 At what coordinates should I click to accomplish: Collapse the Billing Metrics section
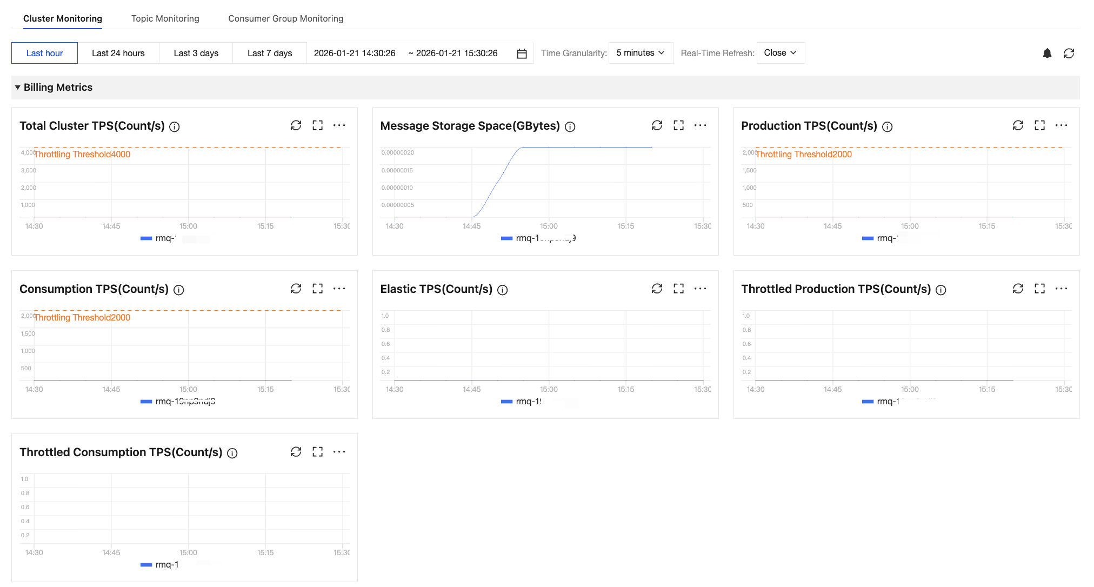18,88
